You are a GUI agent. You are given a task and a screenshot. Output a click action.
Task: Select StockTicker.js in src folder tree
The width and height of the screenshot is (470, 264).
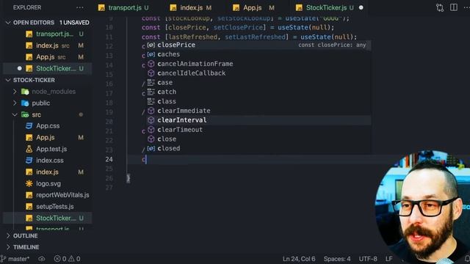pos(47,219)
